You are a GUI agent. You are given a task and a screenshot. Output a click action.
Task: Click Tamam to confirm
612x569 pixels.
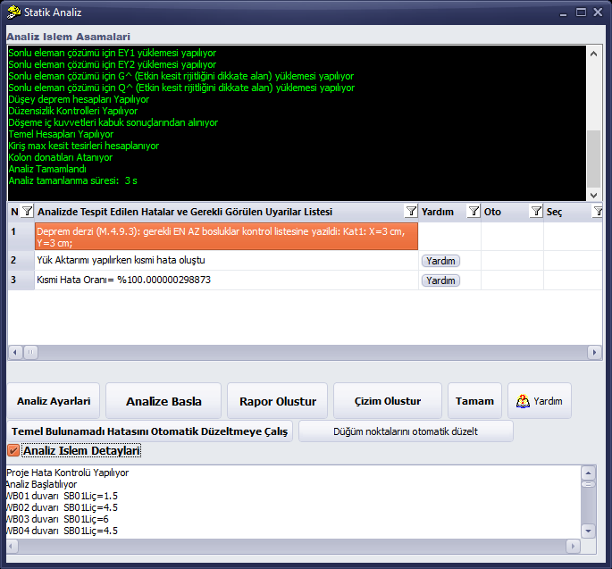(x=474, y=401)
